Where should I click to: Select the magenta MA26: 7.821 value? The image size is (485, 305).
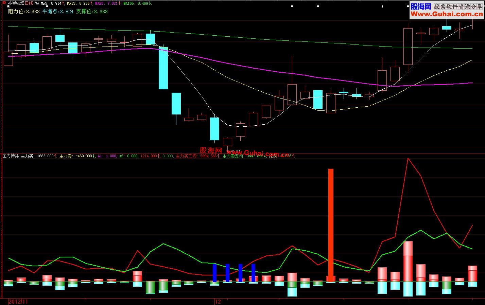(108, 3)
